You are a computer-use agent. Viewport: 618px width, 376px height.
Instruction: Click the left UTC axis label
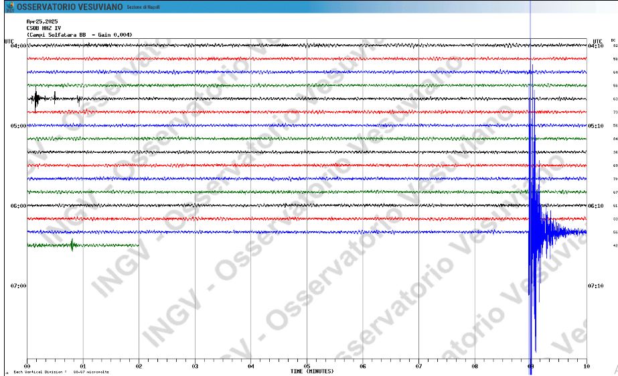tap(9, 42)
